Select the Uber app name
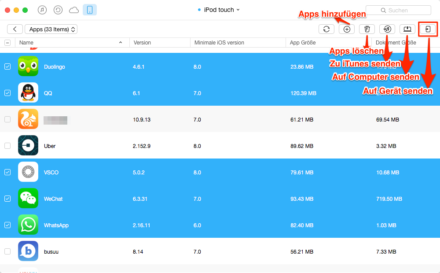The width and height of the screenshot is (440, 273). (50, 146)
